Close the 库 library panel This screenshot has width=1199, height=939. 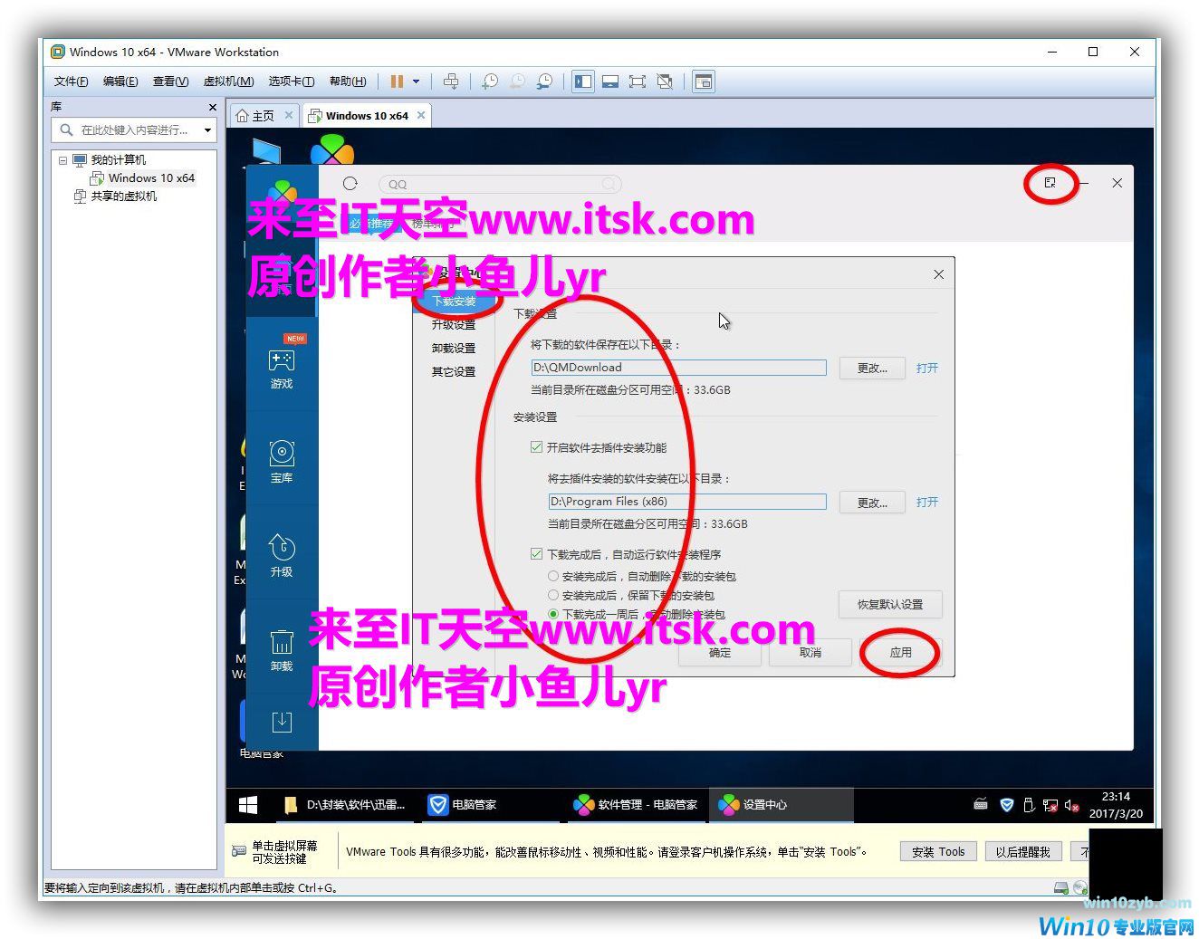pyautogui.click(x=213, y=107)
